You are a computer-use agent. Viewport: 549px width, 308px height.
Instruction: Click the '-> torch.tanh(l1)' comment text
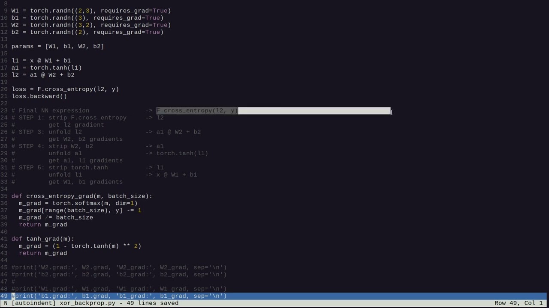click(177, 153)
